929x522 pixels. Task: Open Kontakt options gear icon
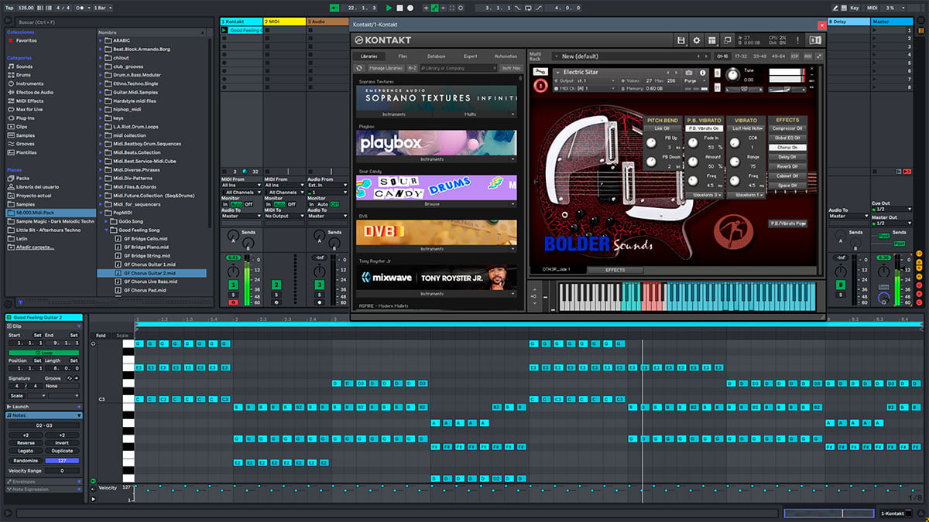pos(696,40)
